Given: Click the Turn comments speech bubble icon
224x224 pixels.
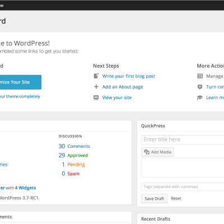Looking at the screenshot, I should 200,87.
